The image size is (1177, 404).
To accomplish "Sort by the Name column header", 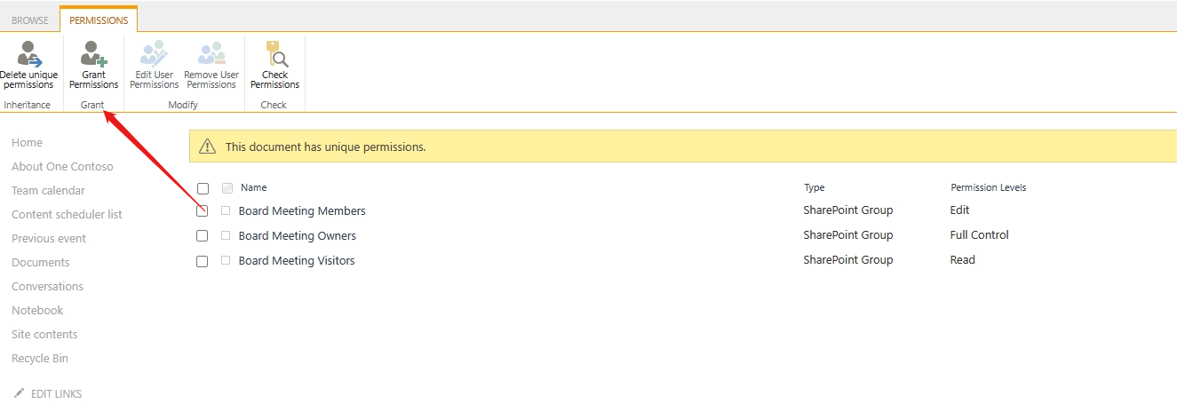I will tap(254, 188).
